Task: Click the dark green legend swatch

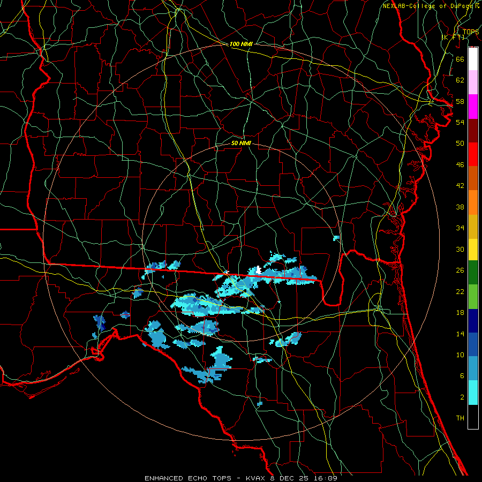Action: [473, 273]
